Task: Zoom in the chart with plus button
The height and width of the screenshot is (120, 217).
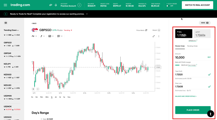Action: (33, 89)
